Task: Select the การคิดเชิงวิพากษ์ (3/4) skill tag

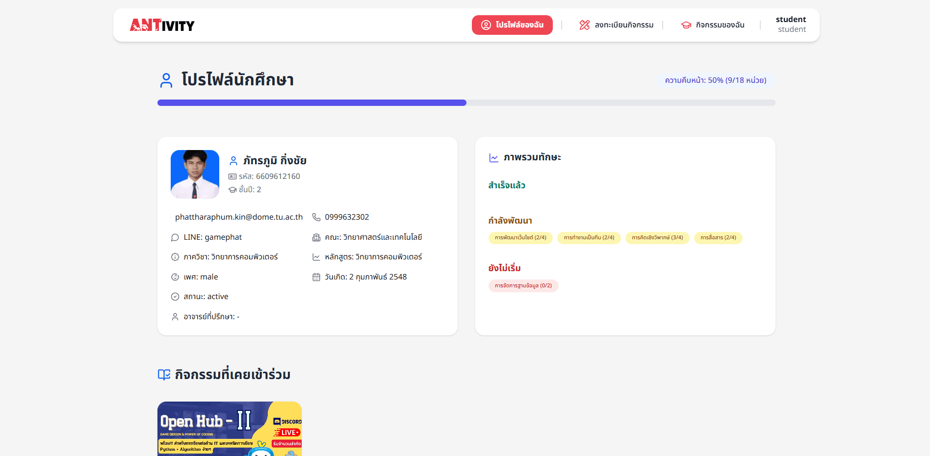Action: [x=657, y=238]
